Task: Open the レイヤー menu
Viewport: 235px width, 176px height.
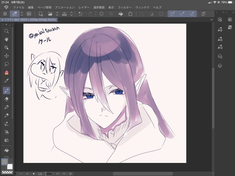Action: 84,8
